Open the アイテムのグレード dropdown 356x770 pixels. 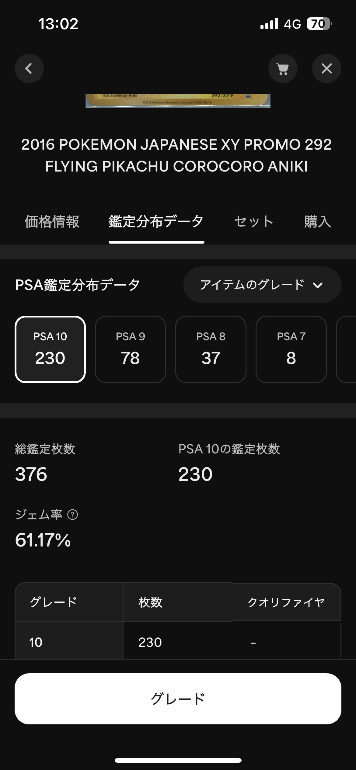[x=262, y=285]
